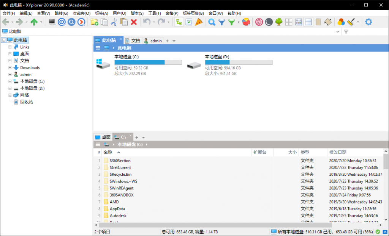This screenshot has height=236, width=389.
Task: Click the Paste clipboard icon
Action: 124,22
